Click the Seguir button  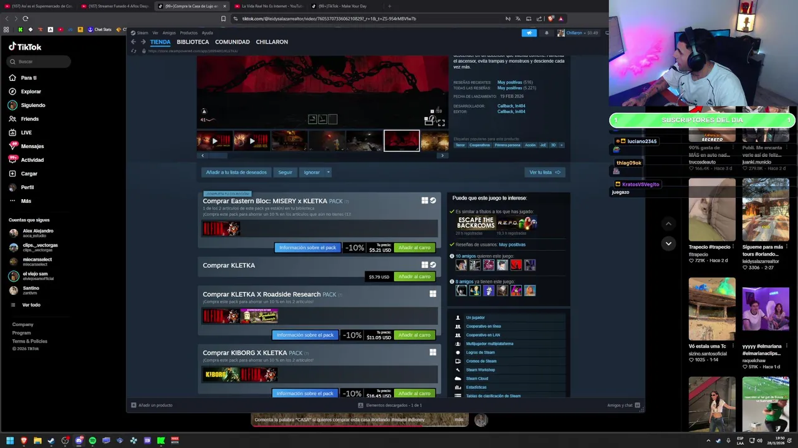pyautogui.click(x=285, y=172)
